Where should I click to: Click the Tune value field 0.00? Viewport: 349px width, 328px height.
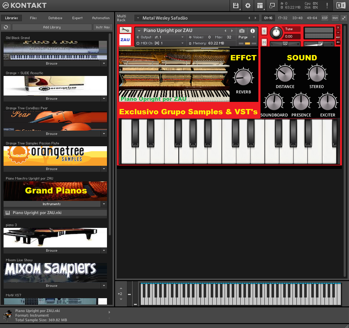pos(291,37)
